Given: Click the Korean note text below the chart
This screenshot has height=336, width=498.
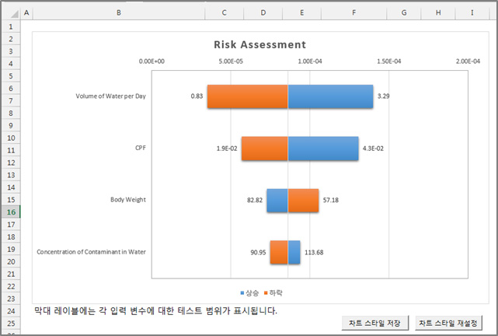Looking at the screenshot, I should point(155,310).
